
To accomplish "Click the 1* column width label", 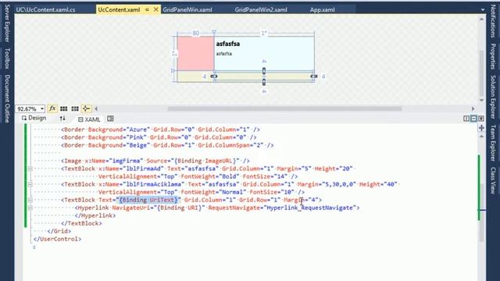I will [x=264, y=33].
